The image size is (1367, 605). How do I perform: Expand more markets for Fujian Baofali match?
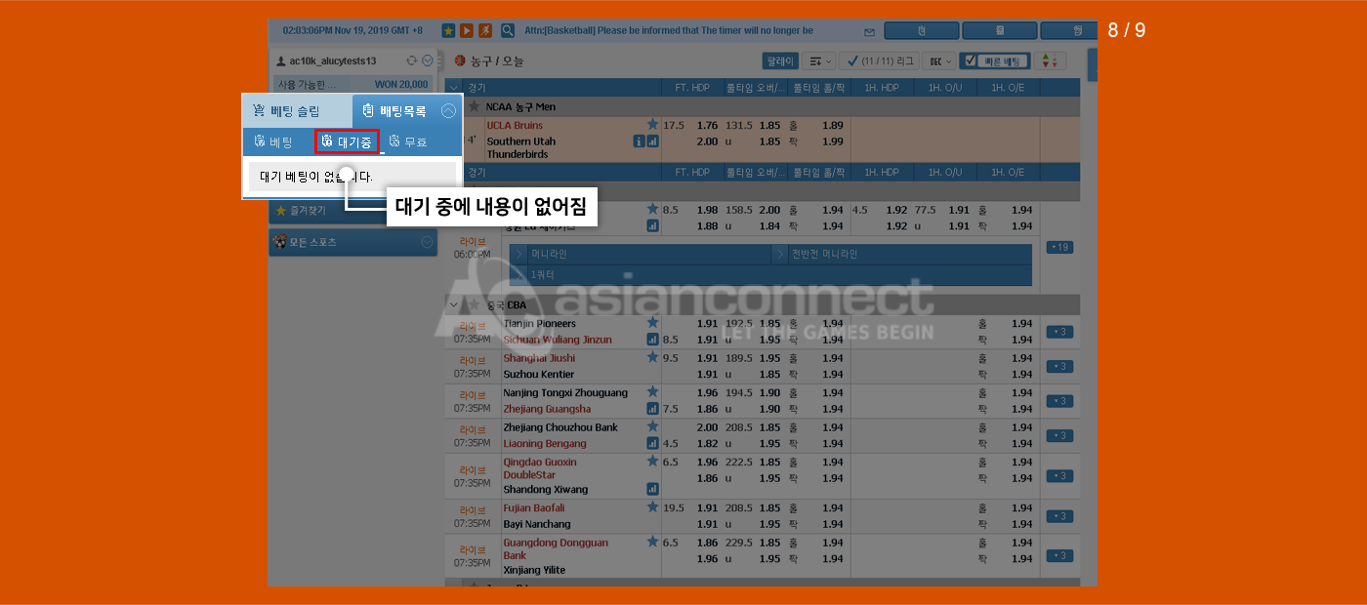coord(1058,516)
